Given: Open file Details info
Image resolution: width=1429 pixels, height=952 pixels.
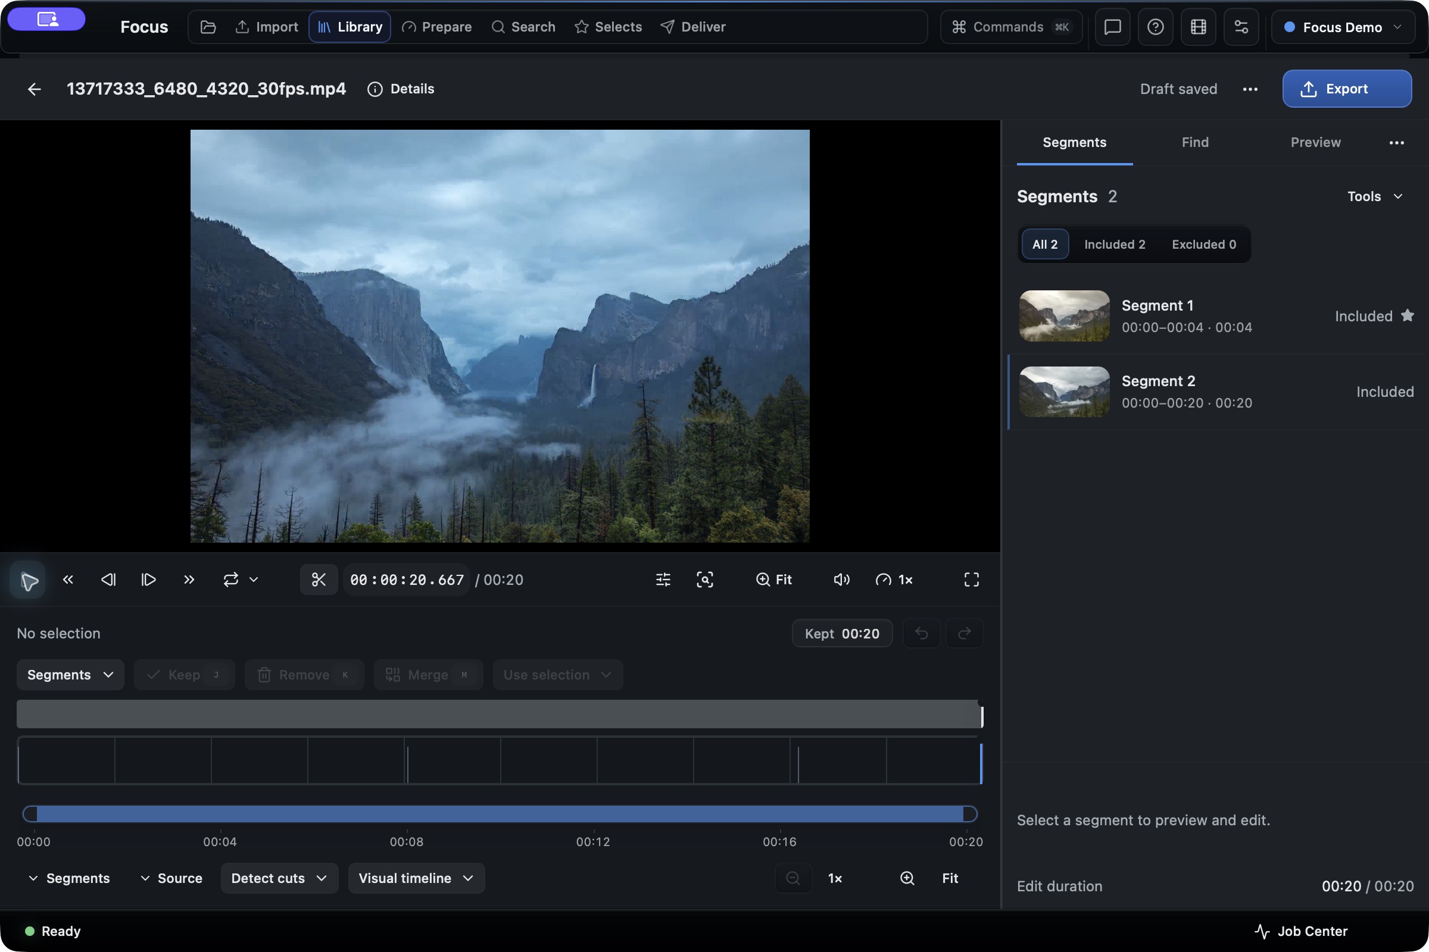Looking at the screenshot, I should tap(401, 89).
